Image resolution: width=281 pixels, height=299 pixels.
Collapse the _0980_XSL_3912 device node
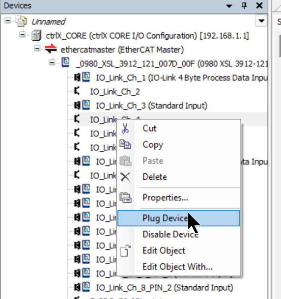tap(52, 62)
